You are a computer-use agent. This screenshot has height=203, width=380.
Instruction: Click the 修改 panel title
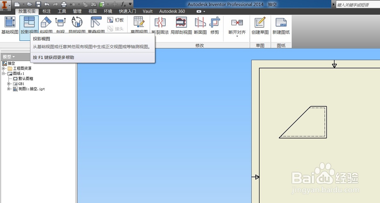199,45
